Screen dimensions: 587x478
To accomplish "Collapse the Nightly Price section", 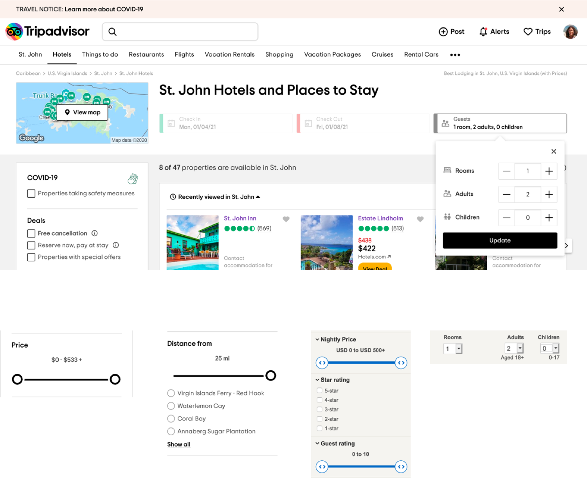I will [x=317, y=339].
